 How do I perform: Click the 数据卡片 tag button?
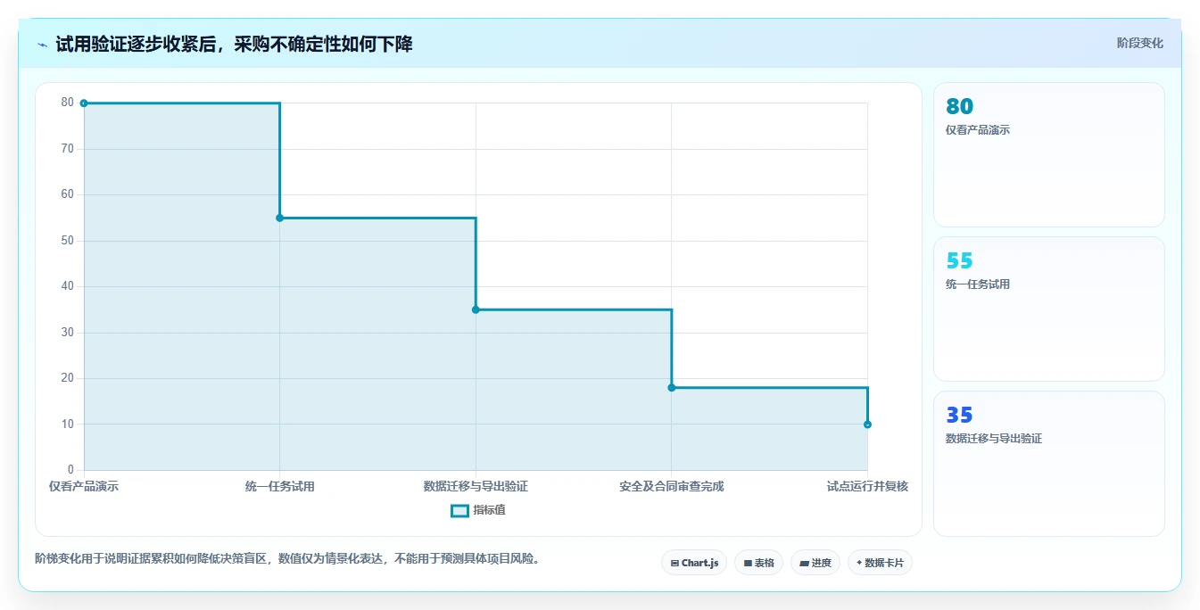[x=880, y=563]
